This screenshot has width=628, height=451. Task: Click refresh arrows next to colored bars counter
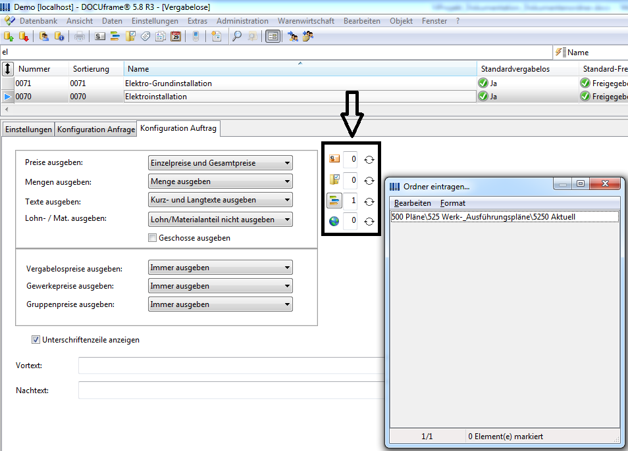(369, 202)
